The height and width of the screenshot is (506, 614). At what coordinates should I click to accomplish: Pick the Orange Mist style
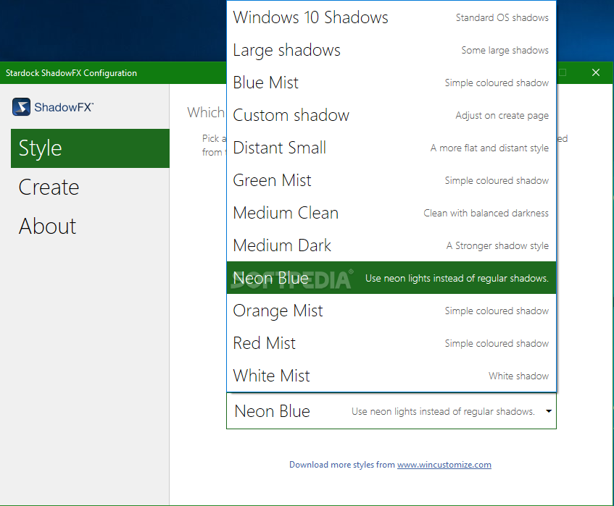coord(391,311)
